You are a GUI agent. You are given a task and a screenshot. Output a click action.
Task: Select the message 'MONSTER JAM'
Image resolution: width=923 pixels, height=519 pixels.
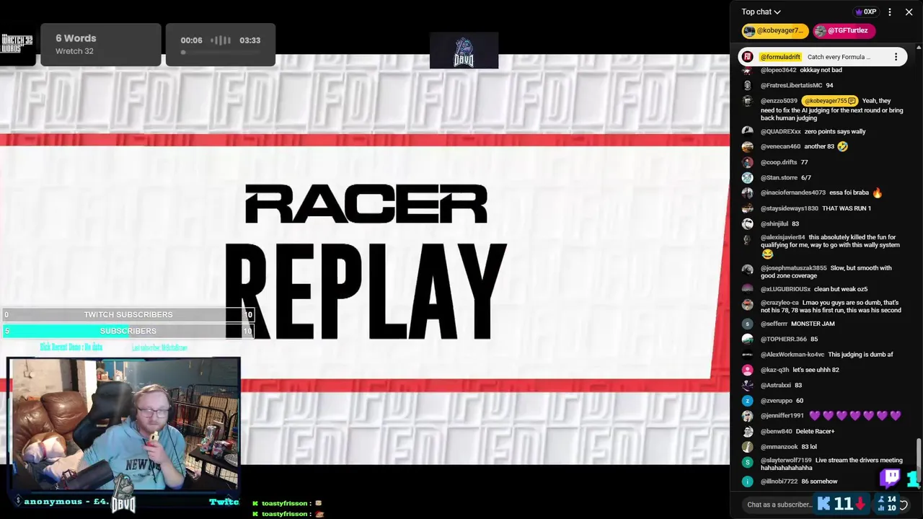813,324
